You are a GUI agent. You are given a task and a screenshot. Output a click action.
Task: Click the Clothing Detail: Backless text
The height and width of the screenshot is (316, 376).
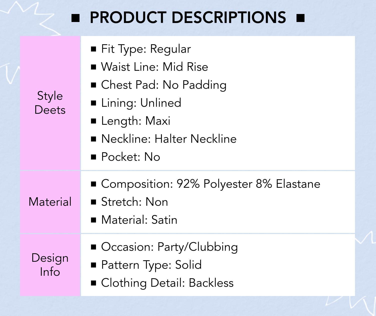167,283
